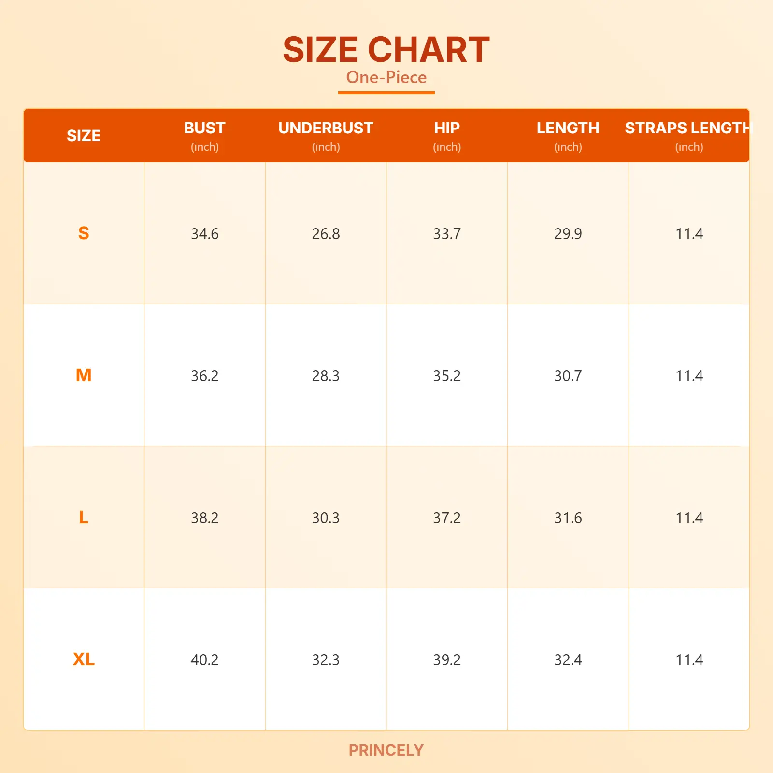The image size is (773, 773).
Task: Click the 37.2 hip value
Action: (447, 518)
